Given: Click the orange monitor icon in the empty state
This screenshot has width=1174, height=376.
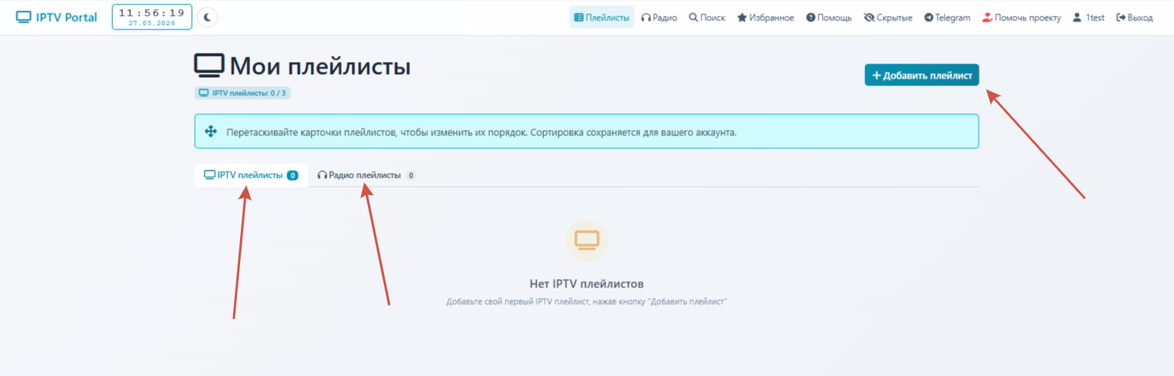Looking at the screenshot, I should [x=587, y=240].
